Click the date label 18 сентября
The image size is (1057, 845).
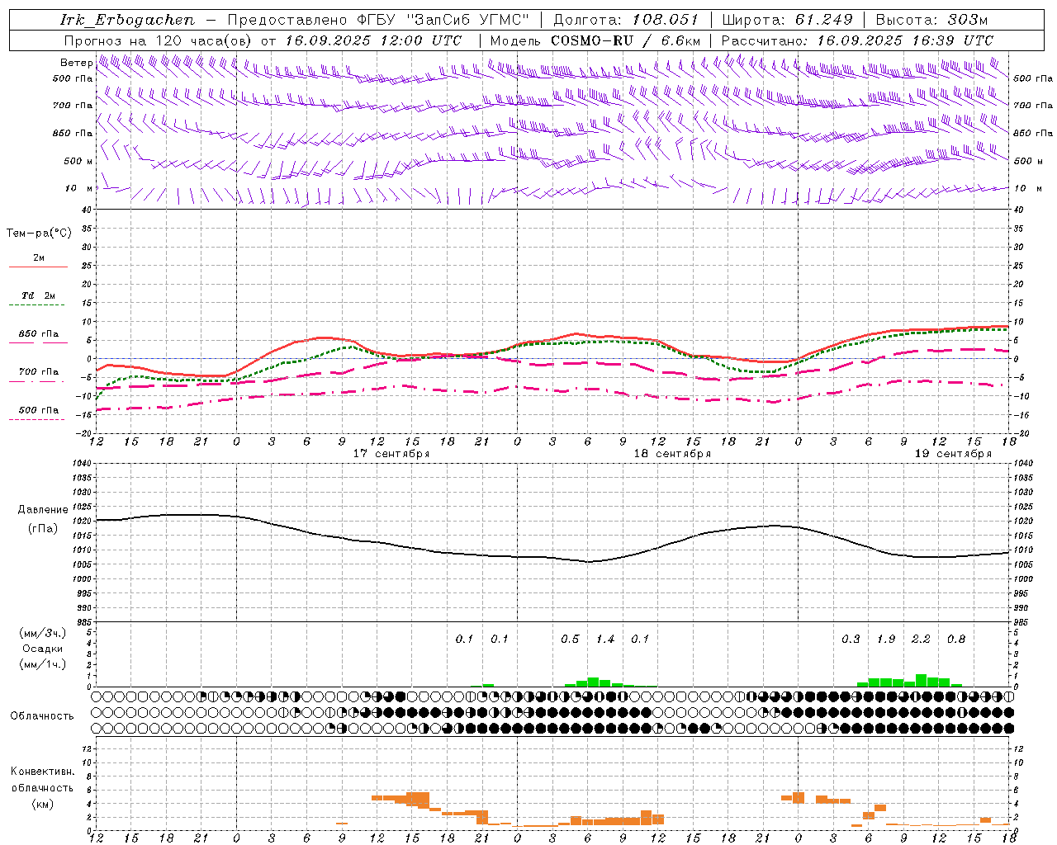point(672,454)
